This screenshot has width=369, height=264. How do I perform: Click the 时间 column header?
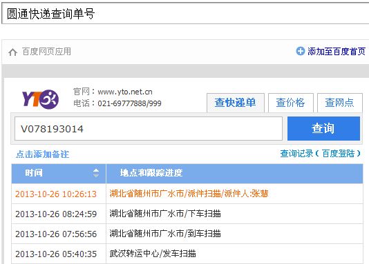point(59,174)
